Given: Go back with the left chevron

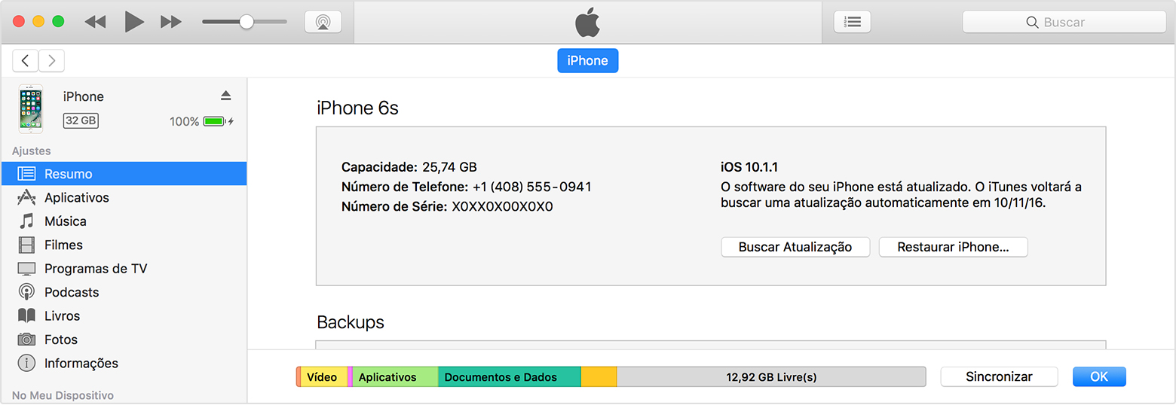Looking at the screenshot, I should click(x=26, y=61).
